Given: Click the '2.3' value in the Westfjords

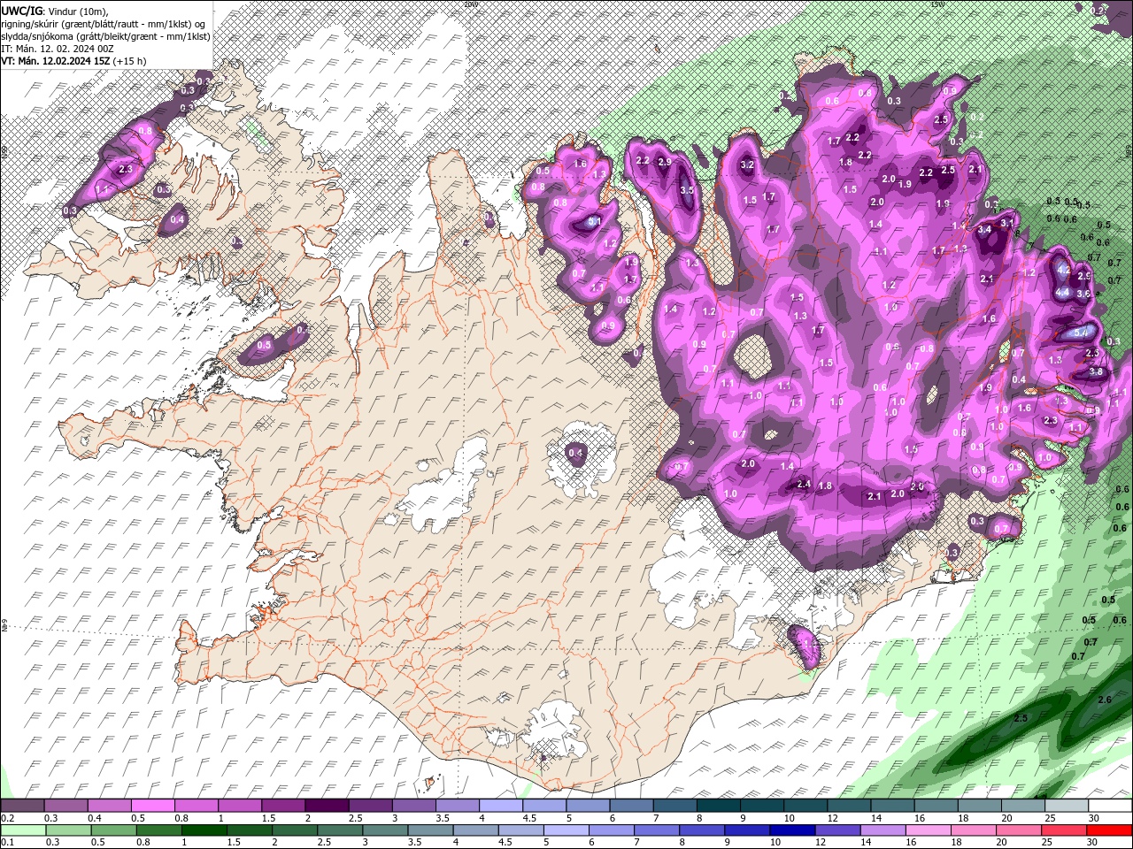Looking at the screenshot, I should tap(125, 169).
